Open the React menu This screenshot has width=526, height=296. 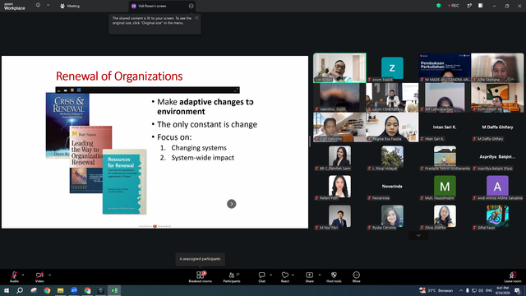285,277
